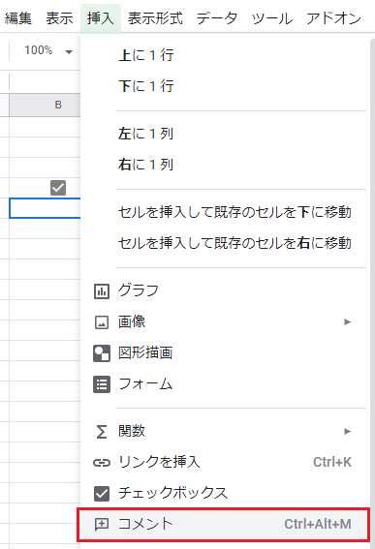Open the 表示形式 menu
The image size is (375, 549).
[x=155, y=17]
